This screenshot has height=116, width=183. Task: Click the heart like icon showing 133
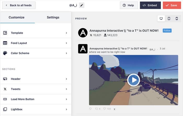click(105, 109)
